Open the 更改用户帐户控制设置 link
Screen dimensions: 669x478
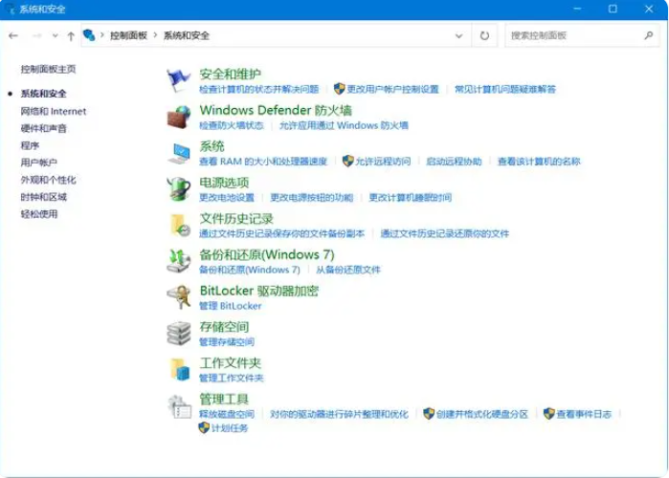pyautogui.click(x=392, y=89)
